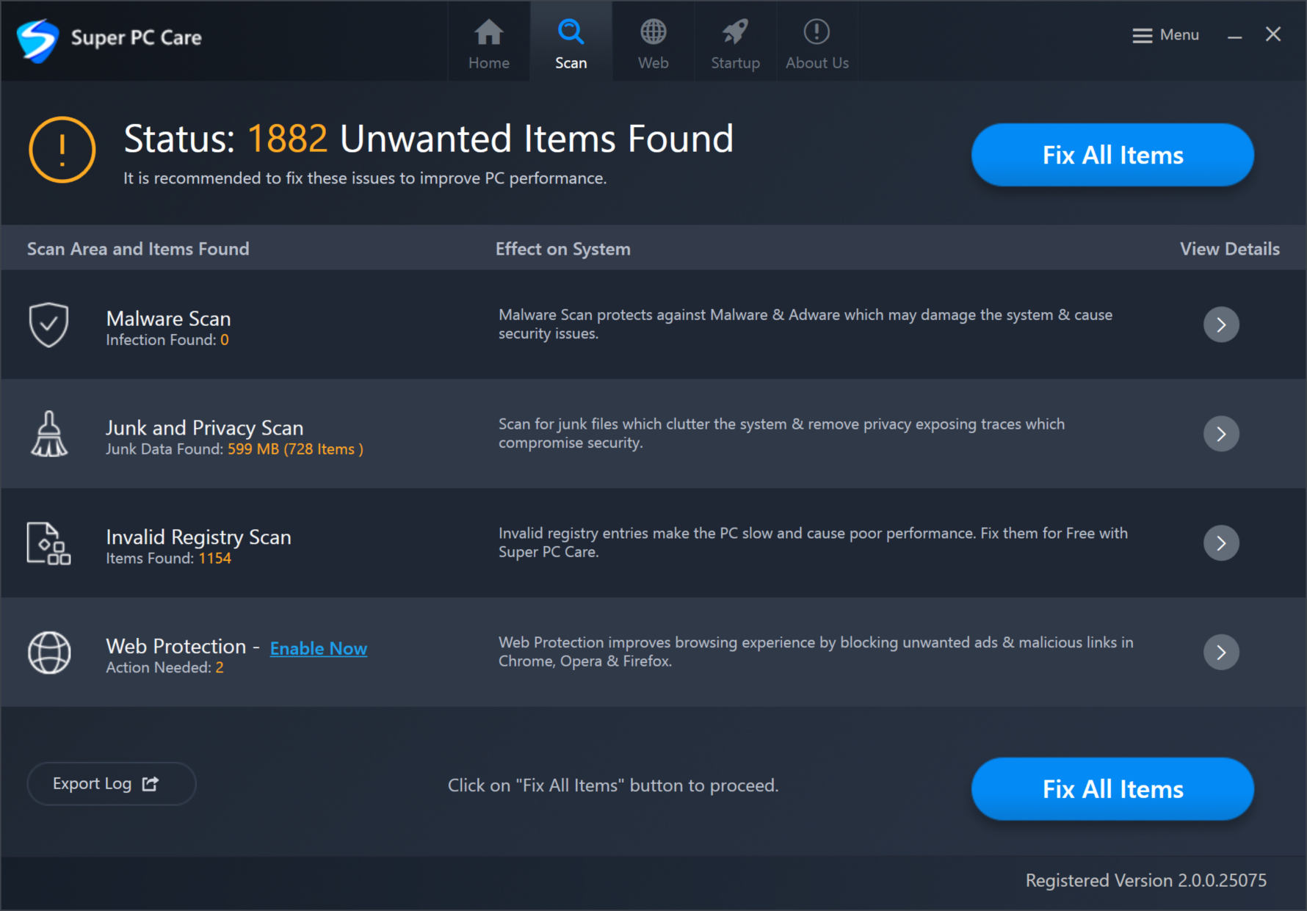
Task: Open the Startup rocket tab
Action: (735, 43)
